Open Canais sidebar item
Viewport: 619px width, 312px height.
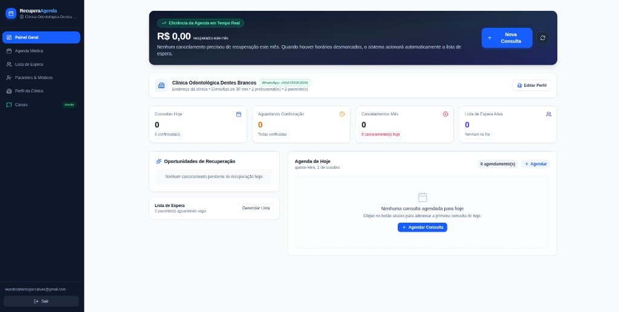pos(42,105)
